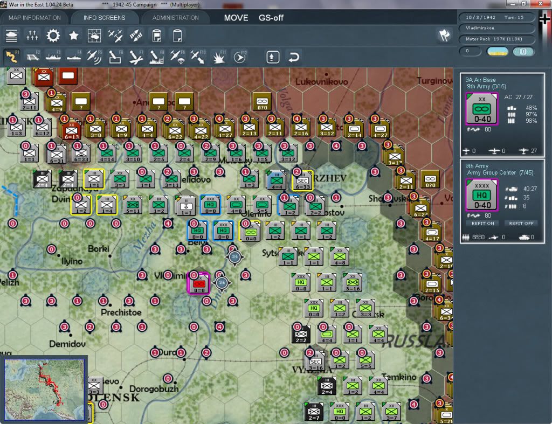Click the MOVE mode indicator label
The height and width of the screenshot is (424, 552).
(236, 18)
